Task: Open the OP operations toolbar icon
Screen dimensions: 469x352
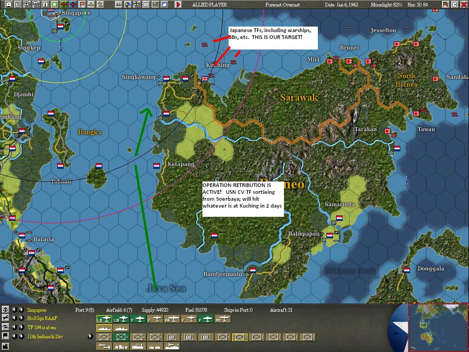Action: click(x=146, y=5)
